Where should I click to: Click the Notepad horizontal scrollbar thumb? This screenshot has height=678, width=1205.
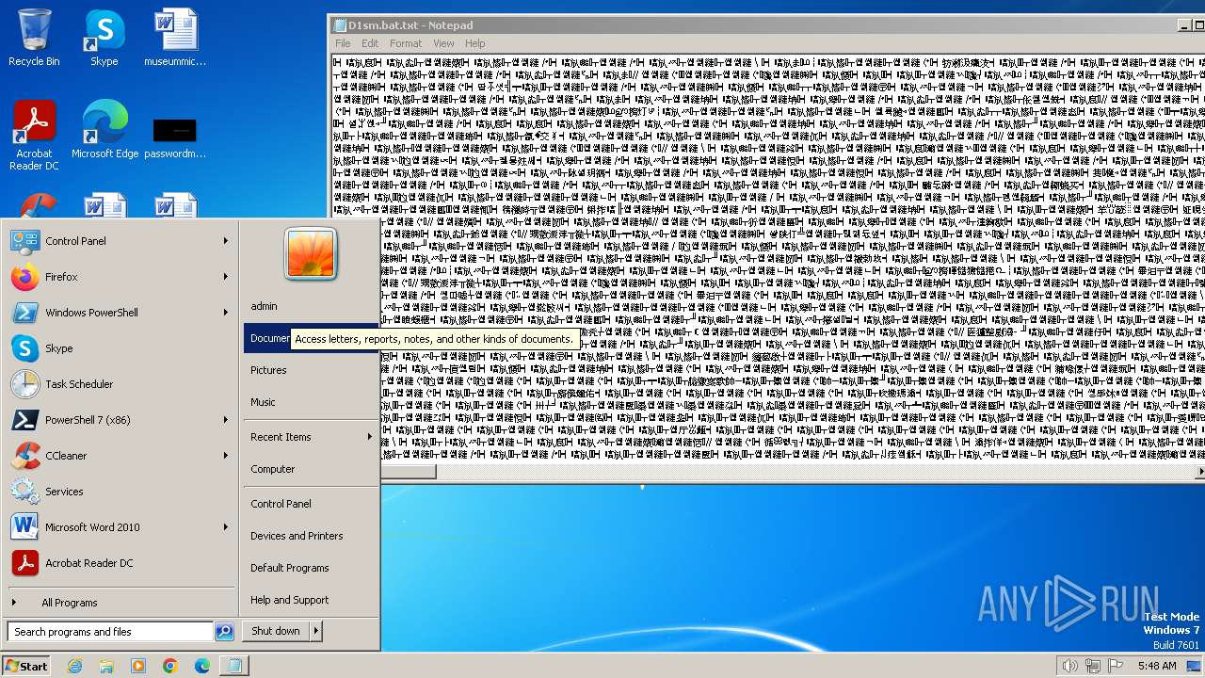pyautogui.click(x=409, y=471)
